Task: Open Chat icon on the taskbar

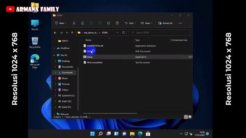Action: pos(124,134)
